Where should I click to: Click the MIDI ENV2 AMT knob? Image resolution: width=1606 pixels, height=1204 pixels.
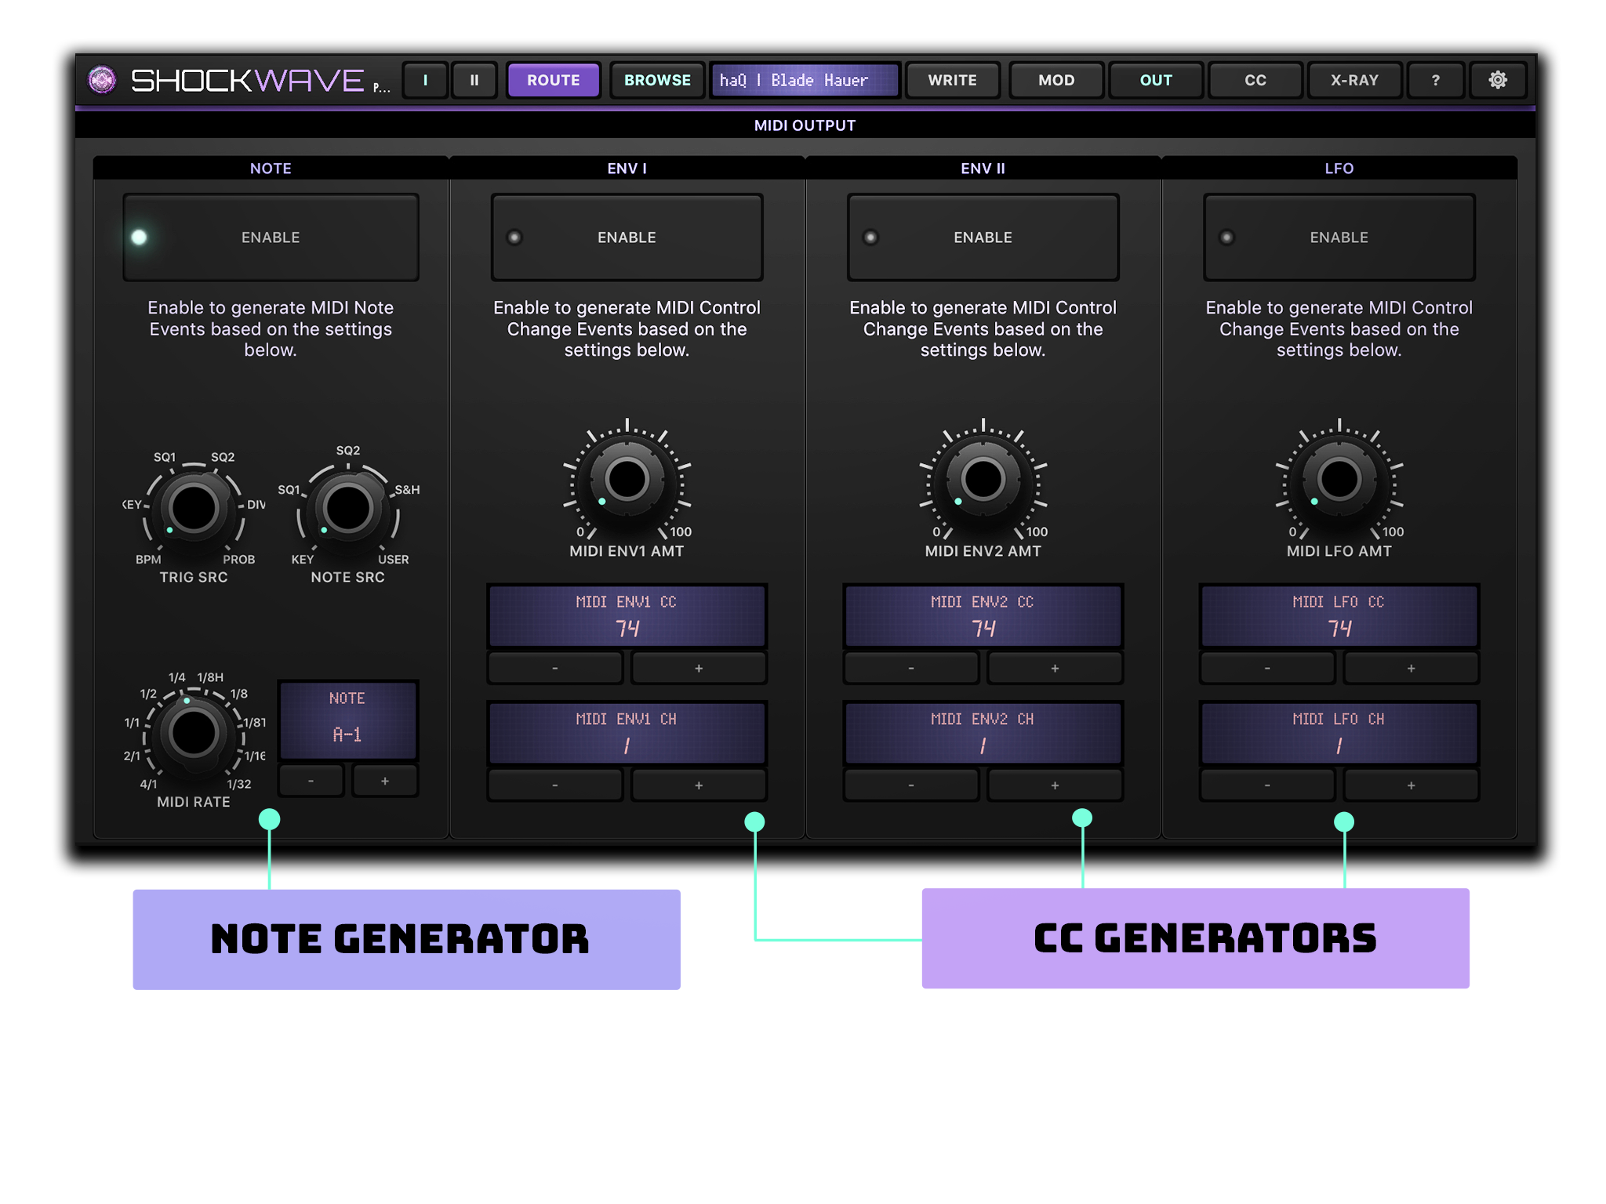pyautogui.click(x=983, y=479)
